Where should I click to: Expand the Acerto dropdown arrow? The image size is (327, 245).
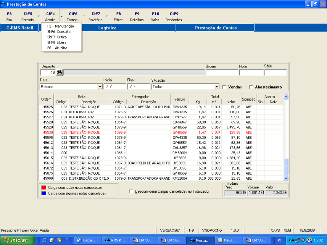tap(62, 16)
